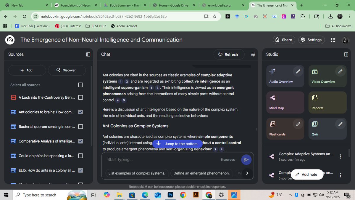Open a new browser tab
Image resolution: width=355 pixels, height=200 pixels.
pyautogui.click(x=301, y=5)
